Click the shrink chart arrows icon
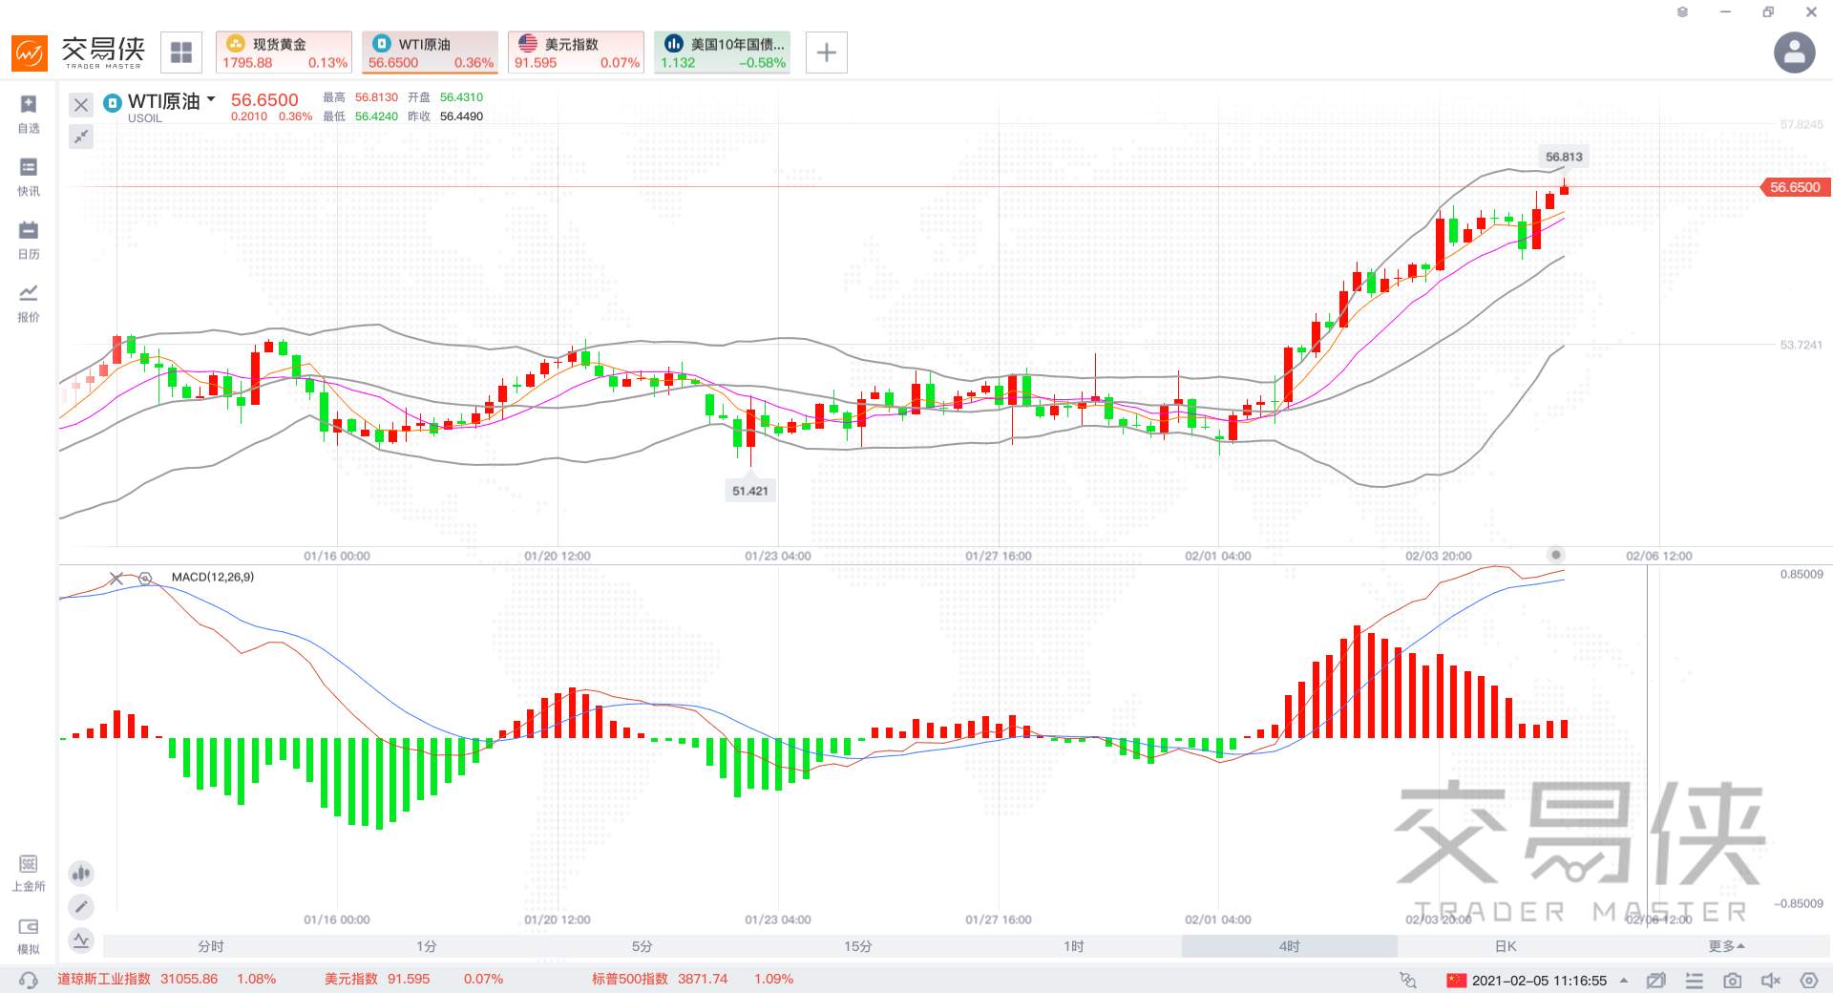The height and width of the screenshot is (993, 1833). click(x=81, y=137)
